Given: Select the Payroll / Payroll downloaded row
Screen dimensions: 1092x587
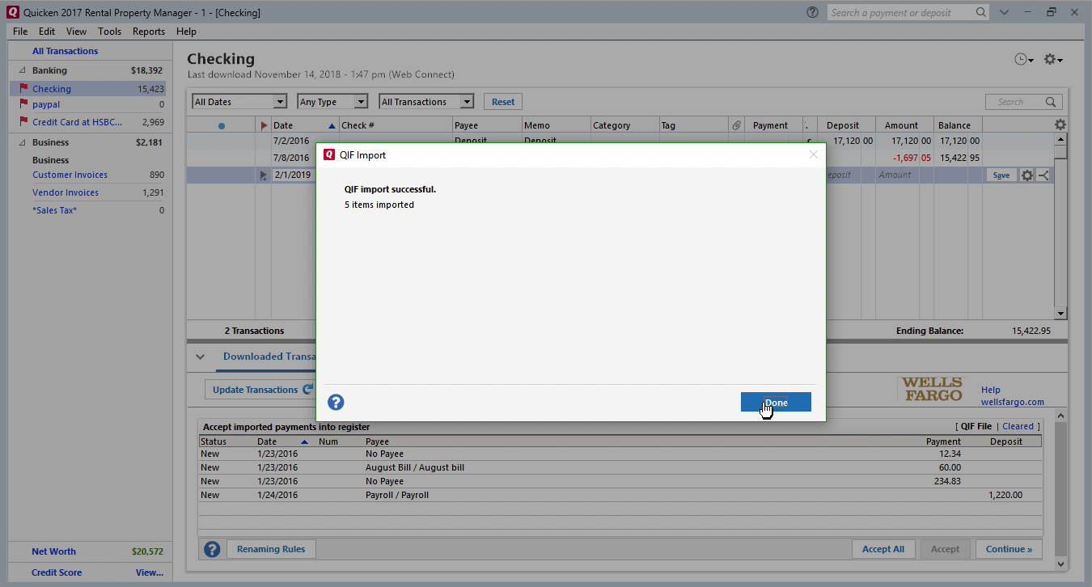Looking at the screenshot, I should [620, 495].
